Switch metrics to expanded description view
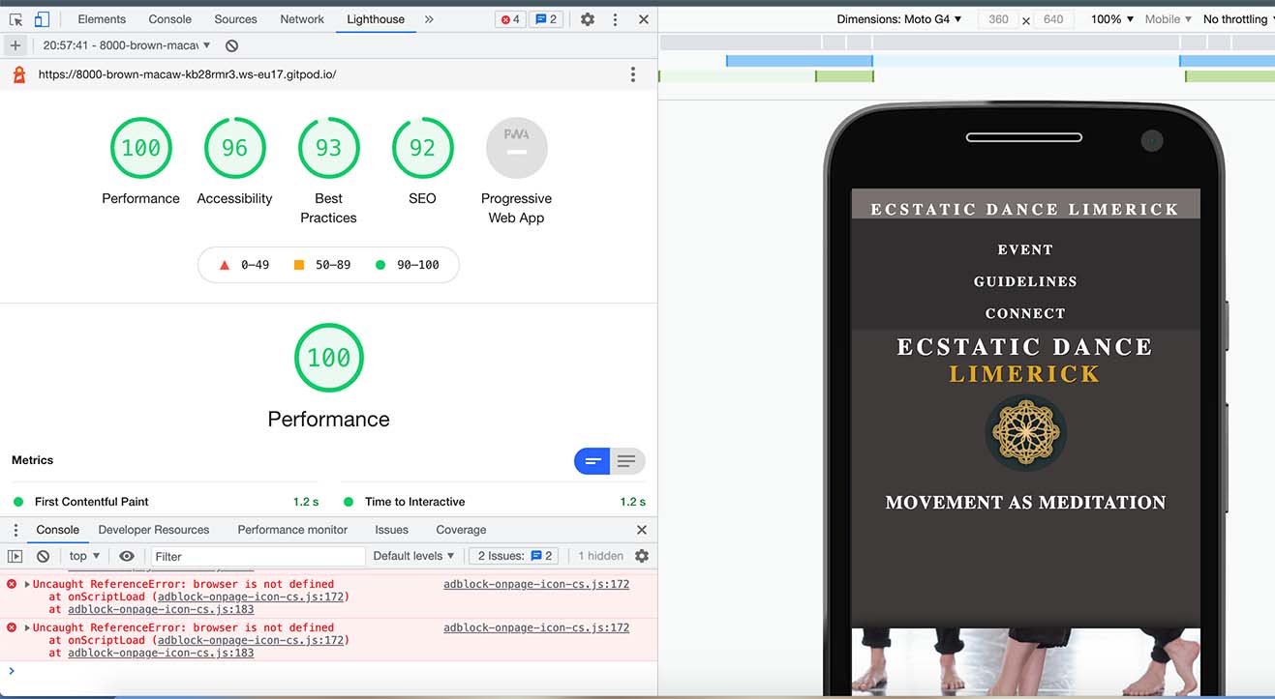This screenshot has height=699, width=1275. pyautogui.click(x=627, y=461)
